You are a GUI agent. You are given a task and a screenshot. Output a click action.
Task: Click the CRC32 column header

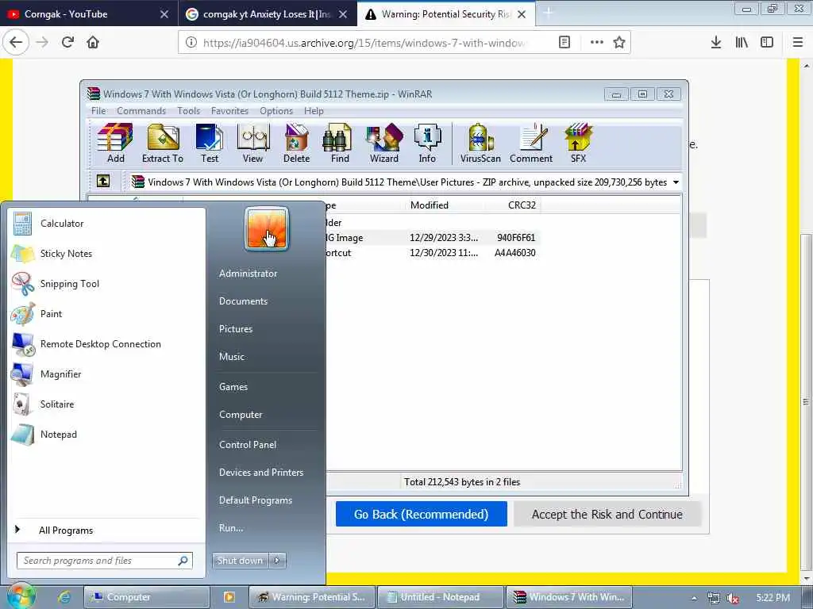522,205
